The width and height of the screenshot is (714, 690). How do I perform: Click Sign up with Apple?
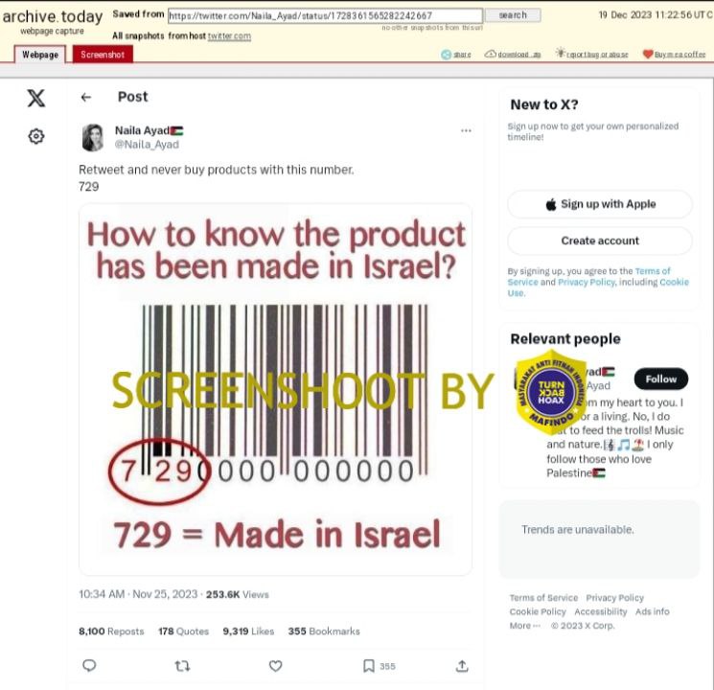[600, 204]
